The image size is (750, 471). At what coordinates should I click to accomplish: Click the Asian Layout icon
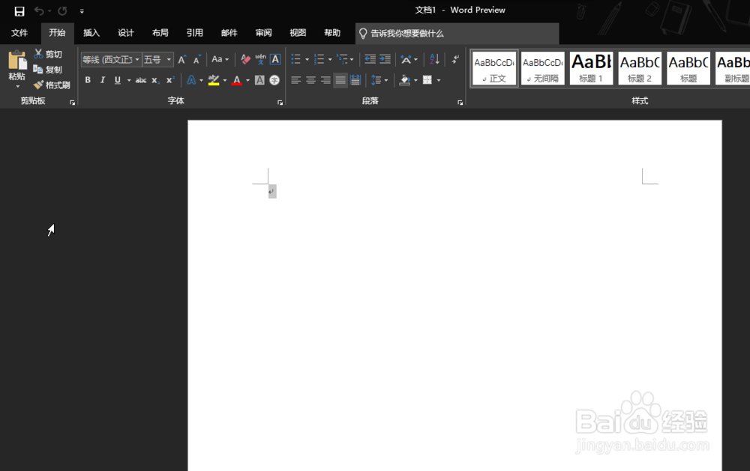point(406,59)
